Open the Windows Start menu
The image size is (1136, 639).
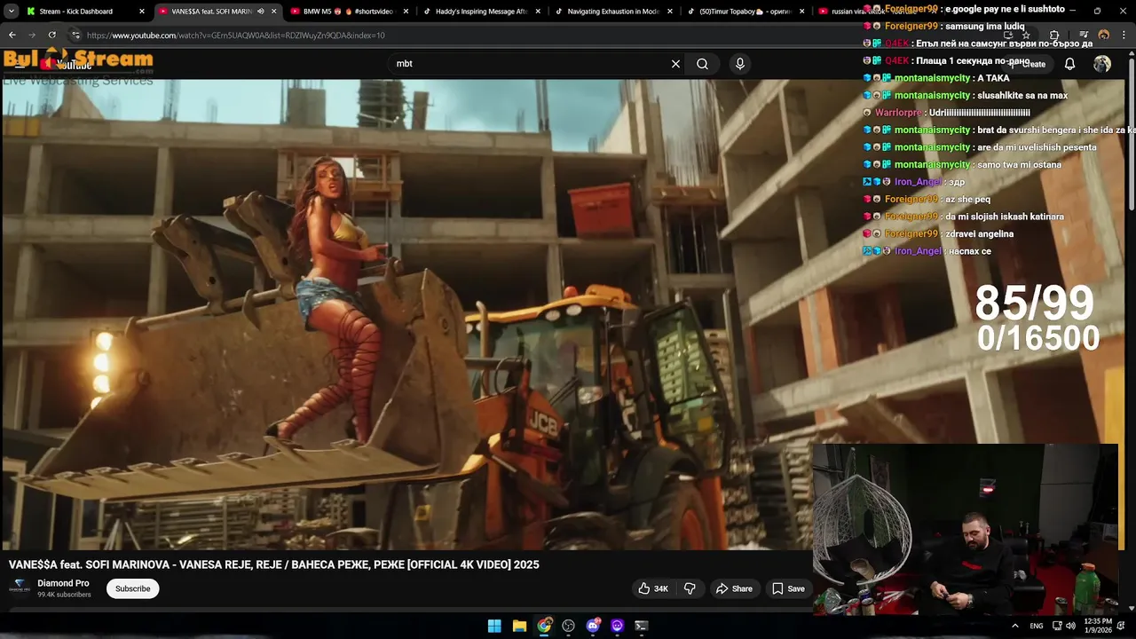pos(494,626)
